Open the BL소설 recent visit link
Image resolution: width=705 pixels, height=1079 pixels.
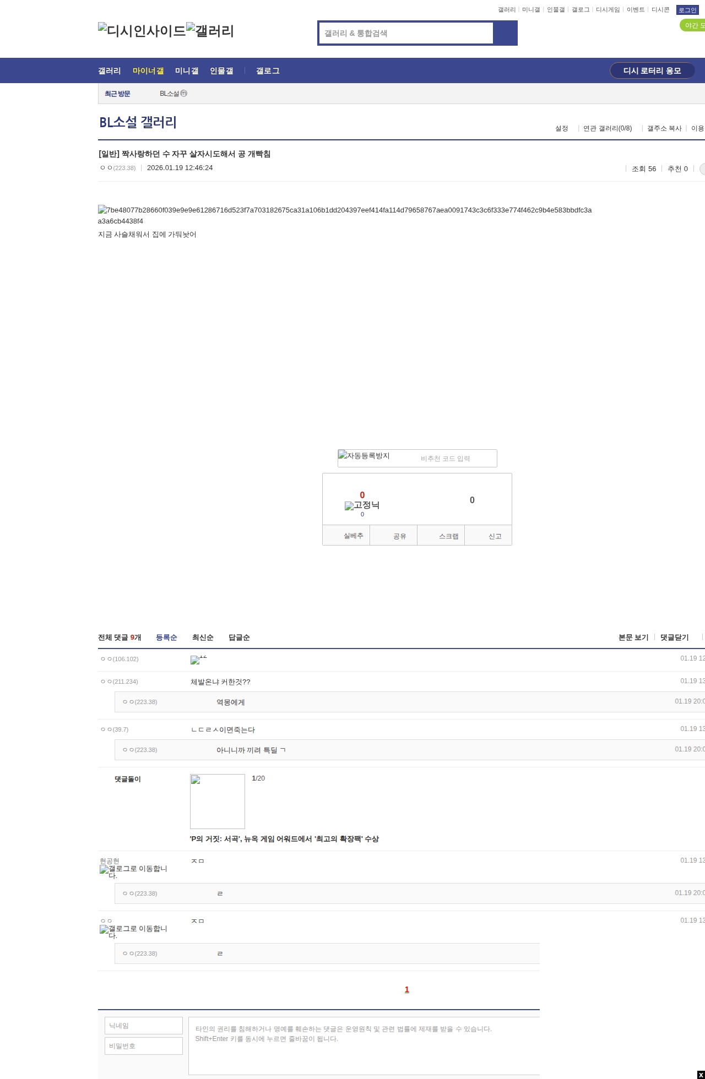tap(170, 94)
